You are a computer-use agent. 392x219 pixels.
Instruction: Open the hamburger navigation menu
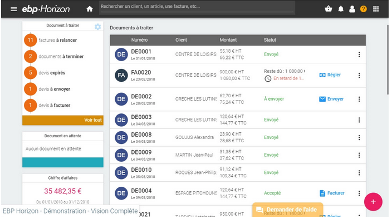point(14,9)
